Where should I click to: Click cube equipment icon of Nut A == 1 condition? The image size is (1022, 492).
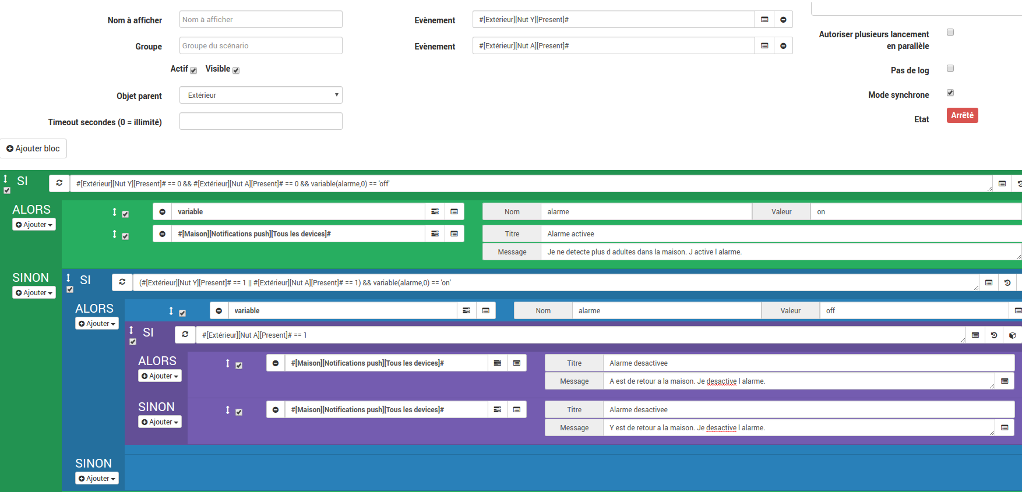[x=1013, y=335]
